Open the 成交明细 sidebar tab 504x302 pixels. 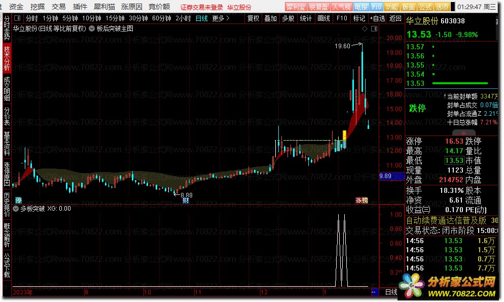click(x=7, y=89)
